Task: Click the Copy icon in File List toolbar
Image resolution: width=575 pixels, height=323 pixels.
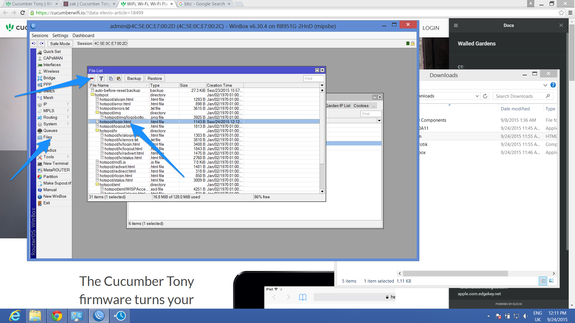Action: click(x=111, y=78)
